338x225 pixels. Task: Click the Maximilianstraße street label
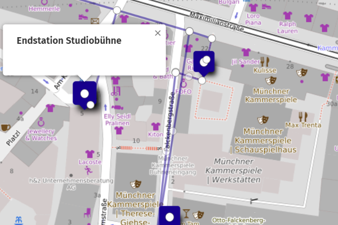[217, 21]
